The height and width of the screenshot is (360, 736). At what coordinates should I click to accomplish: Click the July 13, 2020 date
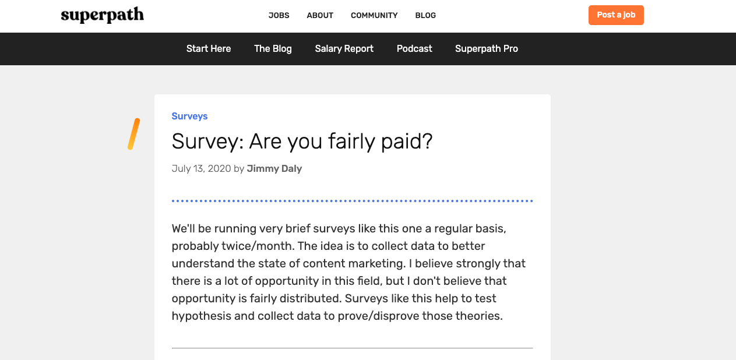coord(201,168)
